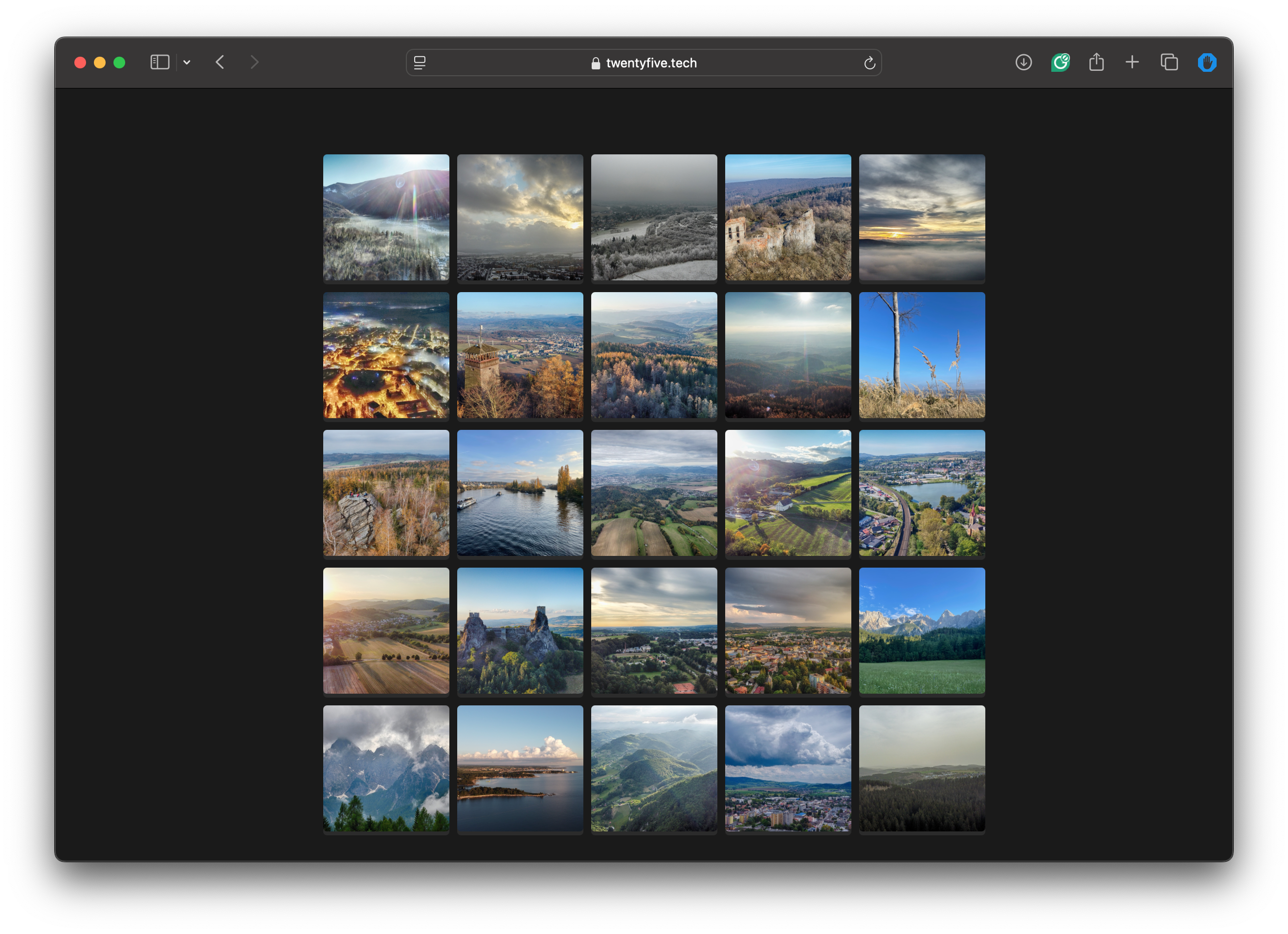This screenshot has width=1288, height=934.
Task: Open the night city aerial photo
Action: (386, 356)
